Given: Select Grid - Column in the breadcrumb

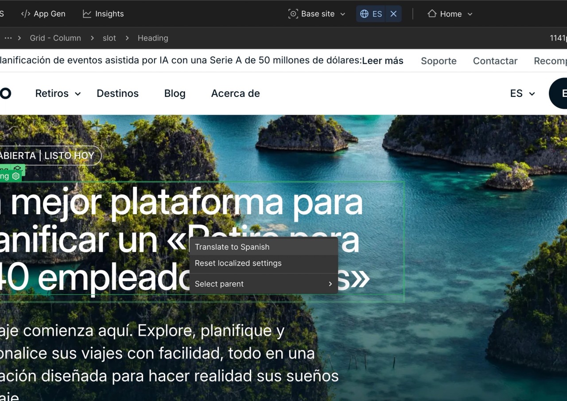Looking at the screenshot, I should click(55, 38).
